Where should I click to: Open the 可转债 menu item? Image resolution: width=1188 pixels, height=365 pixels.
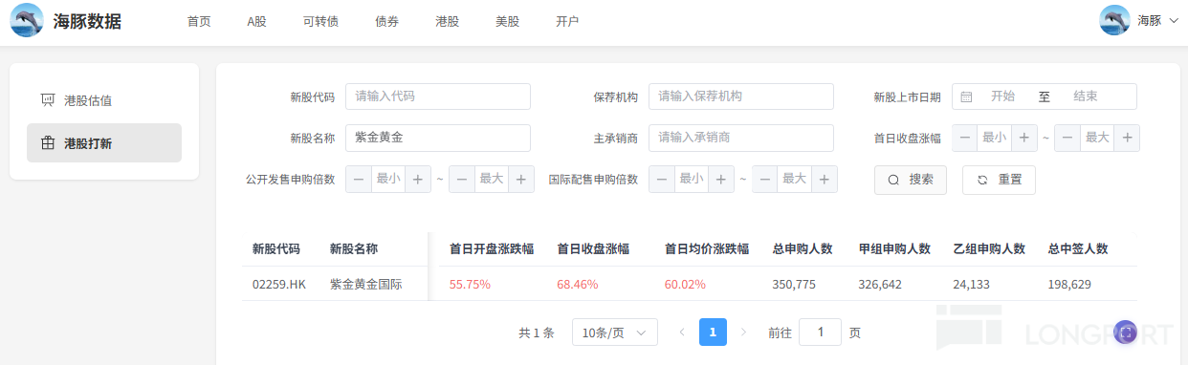[320, 21]
